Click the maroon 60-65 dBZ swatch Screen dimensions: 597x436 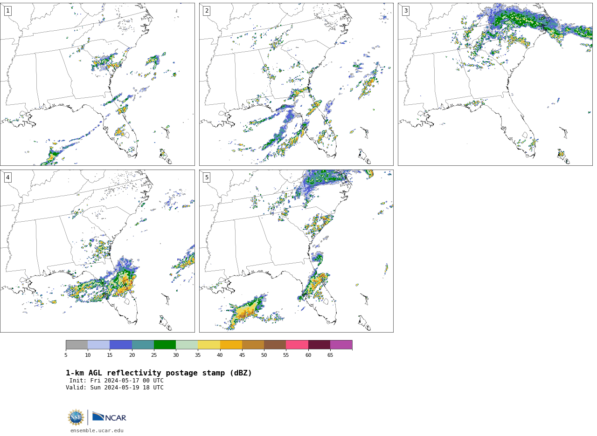(x=319, y=345)
